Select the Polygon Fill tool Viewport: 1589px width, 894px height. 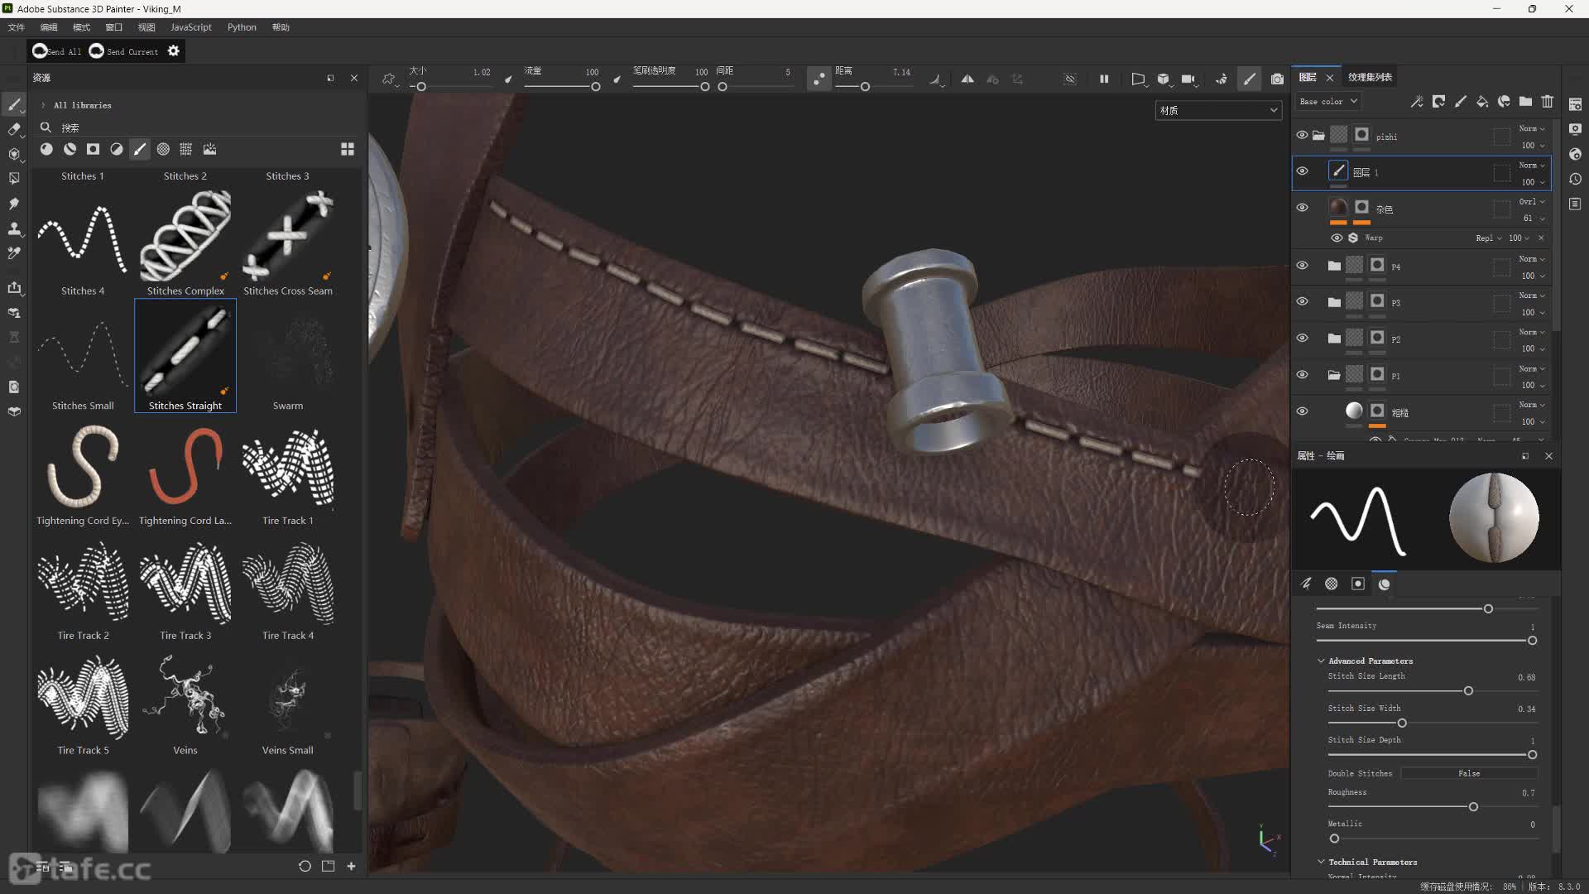tap(14, 179)
